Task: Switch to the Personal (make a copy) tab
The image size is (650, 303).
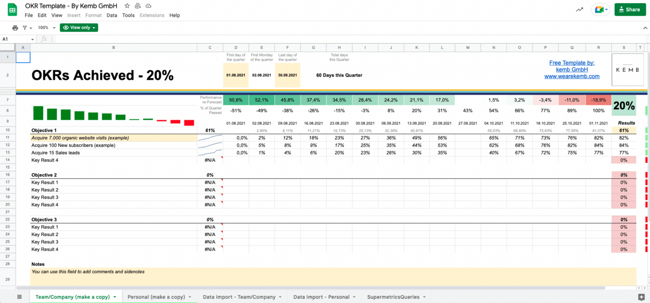Action: tap(156, 297)
